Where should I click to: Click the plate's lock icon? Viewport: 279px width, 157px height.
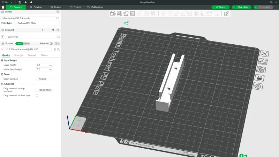point(259,78)
